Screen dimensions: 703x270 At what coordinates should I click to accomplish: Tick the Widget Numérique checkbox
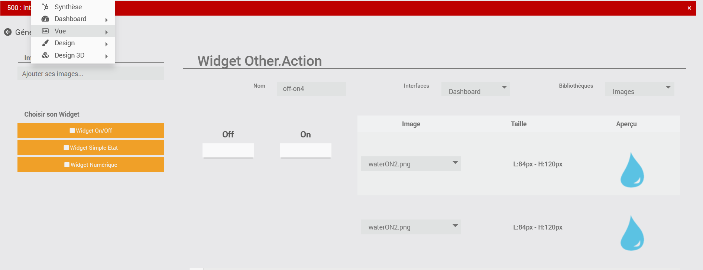click(x=67, y=165)
